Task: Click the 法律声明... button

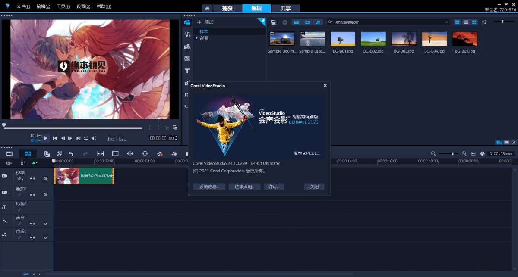Action: [244, 187]
